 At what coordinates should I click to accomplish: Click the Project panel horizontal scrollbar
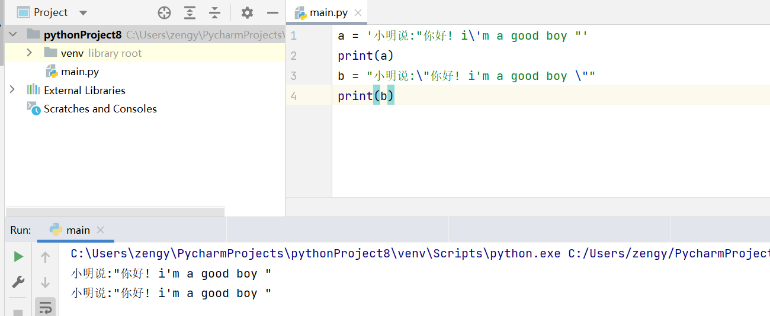pyautogui.click(x=115, y=211)
